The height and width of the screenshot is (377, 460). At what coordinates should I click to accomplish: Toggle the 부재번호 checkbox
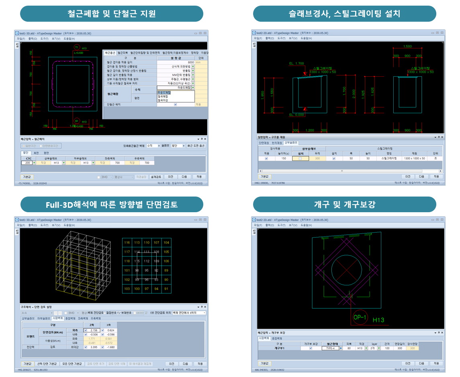click(119, 313)
